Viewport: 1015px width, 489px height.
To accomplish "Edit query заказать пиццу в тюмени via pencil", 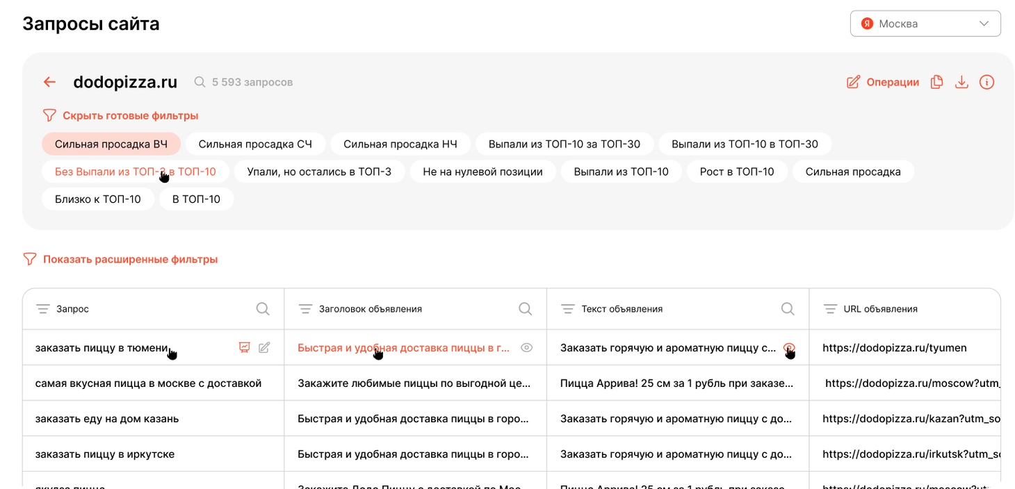I will tap(264, 347).
